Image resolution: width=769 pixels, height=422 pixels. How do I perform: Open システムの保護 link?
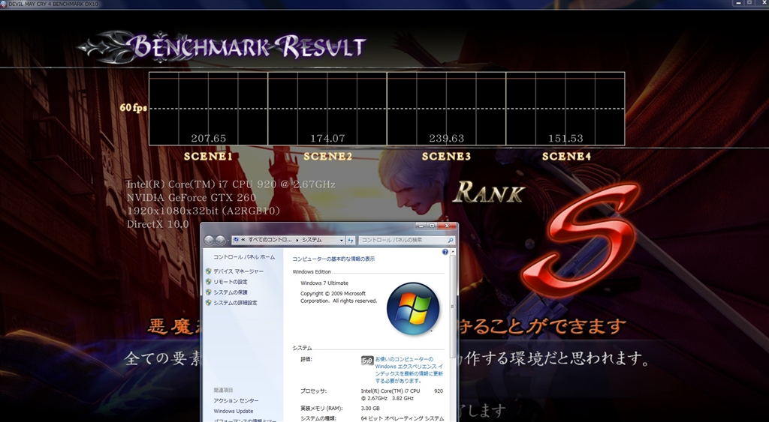[231, 292]
